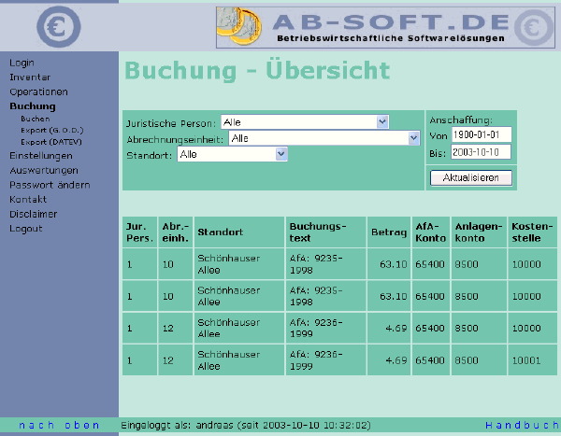Screen dimensions: 561x436
Task: Click the Anschaffung Von date field
Action: 482,134
